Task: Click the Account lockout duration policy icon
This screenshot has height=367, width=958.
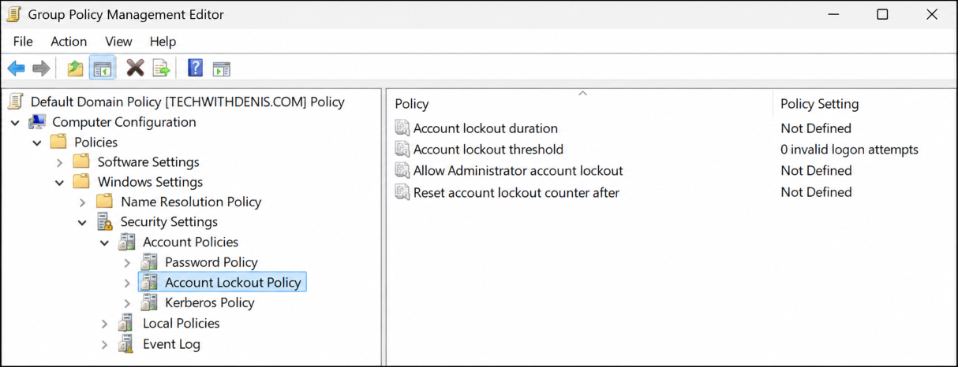Action: click(x=402, y=128)
